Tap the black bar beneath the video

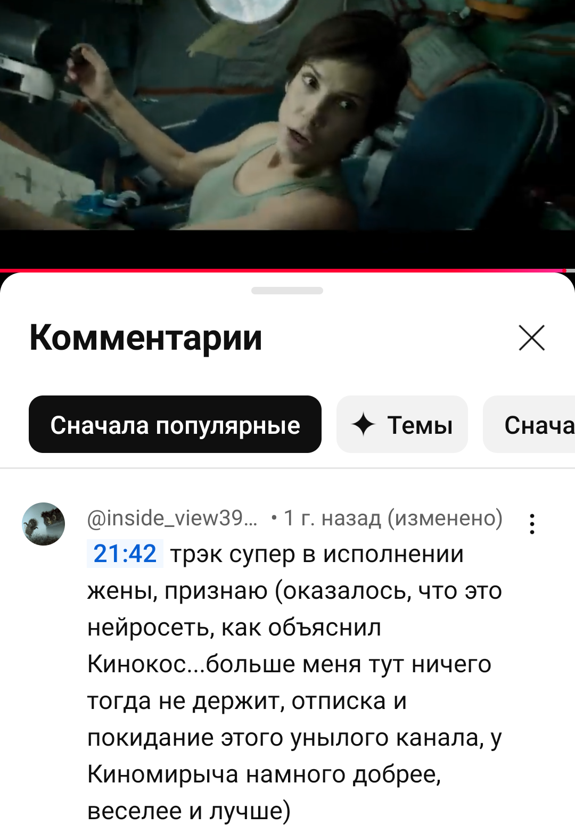pyautogui.click(x=287, y=249)
